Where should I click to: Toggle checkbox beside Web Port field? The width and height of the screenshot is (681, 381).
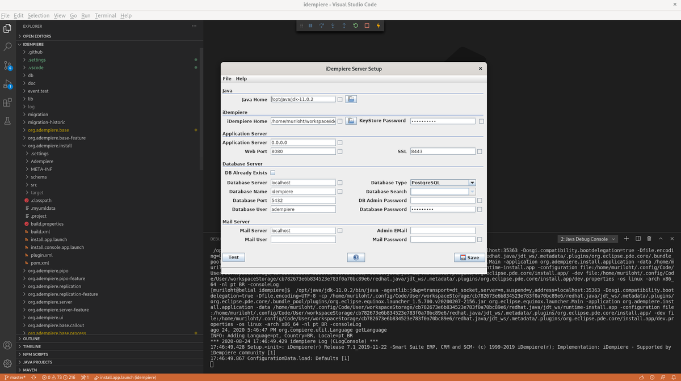pyautogui.click(x=340, y=151)
